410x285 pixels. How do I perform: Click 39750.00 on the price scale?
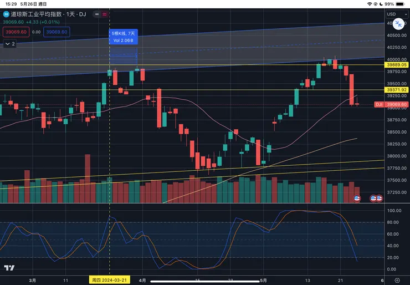point(397,72)
